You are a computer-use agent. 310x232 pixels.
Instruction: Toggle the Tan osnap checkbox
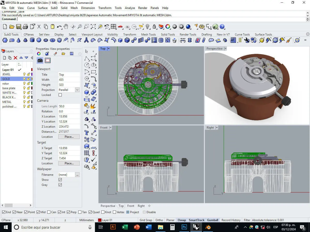click(x=80, y=212)
